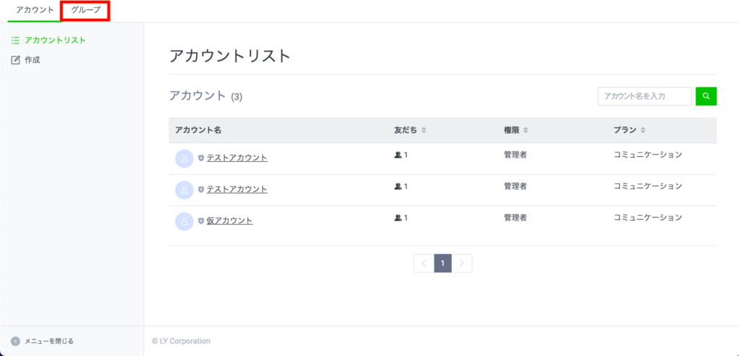Select page 1 in pagination
Viewport: 739px width, 356px height.
tap(442, 264)
